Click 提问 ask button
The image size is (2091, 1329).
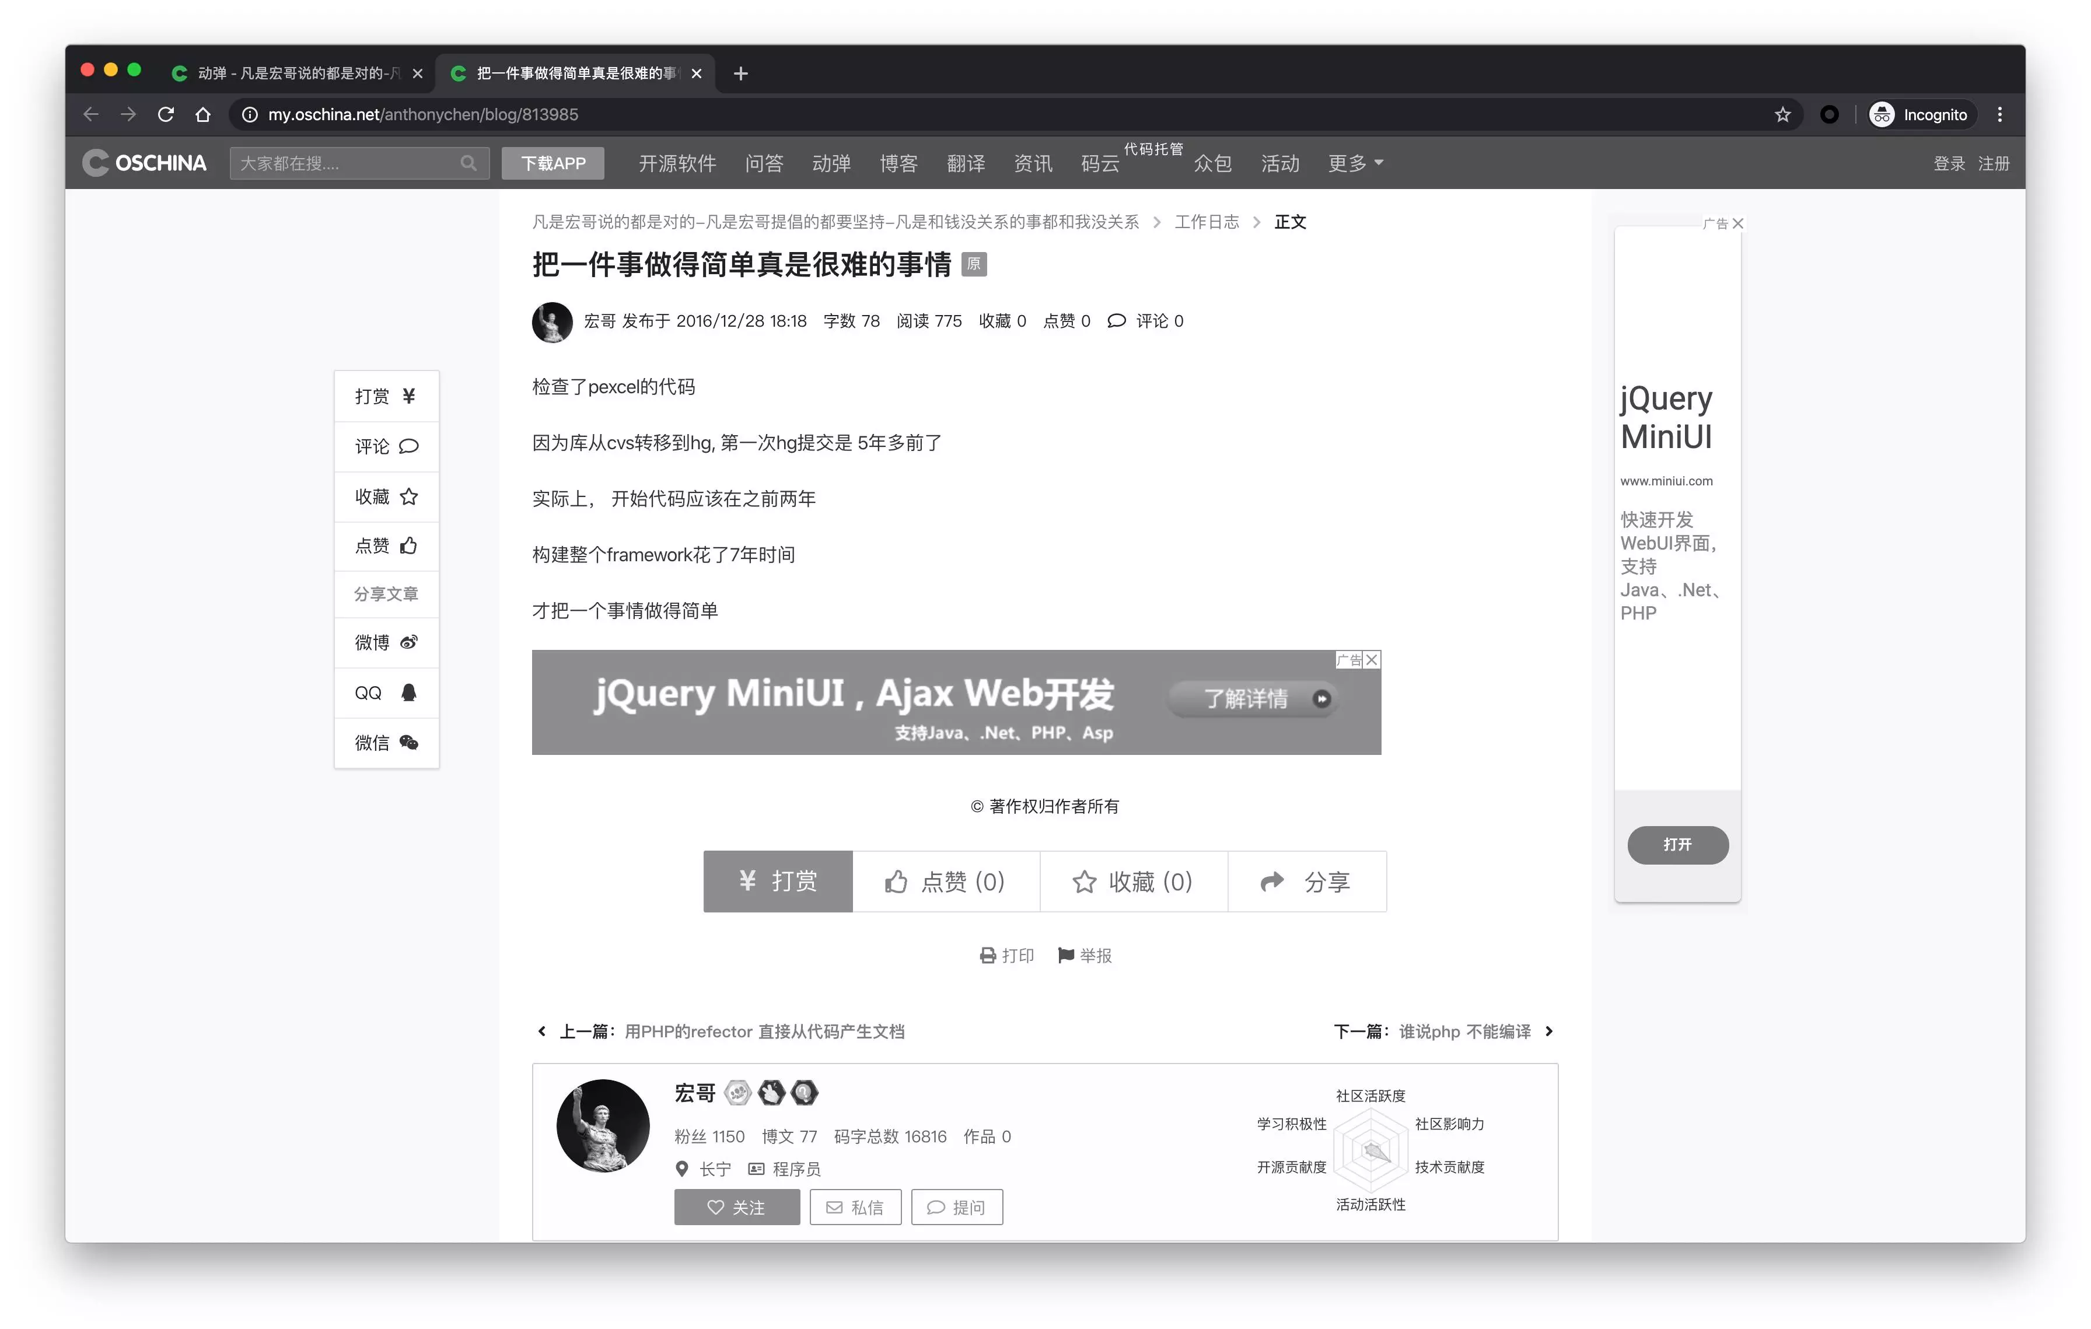(957, 1206)
